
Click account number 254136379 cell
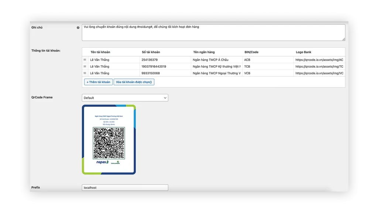[165, 60]
